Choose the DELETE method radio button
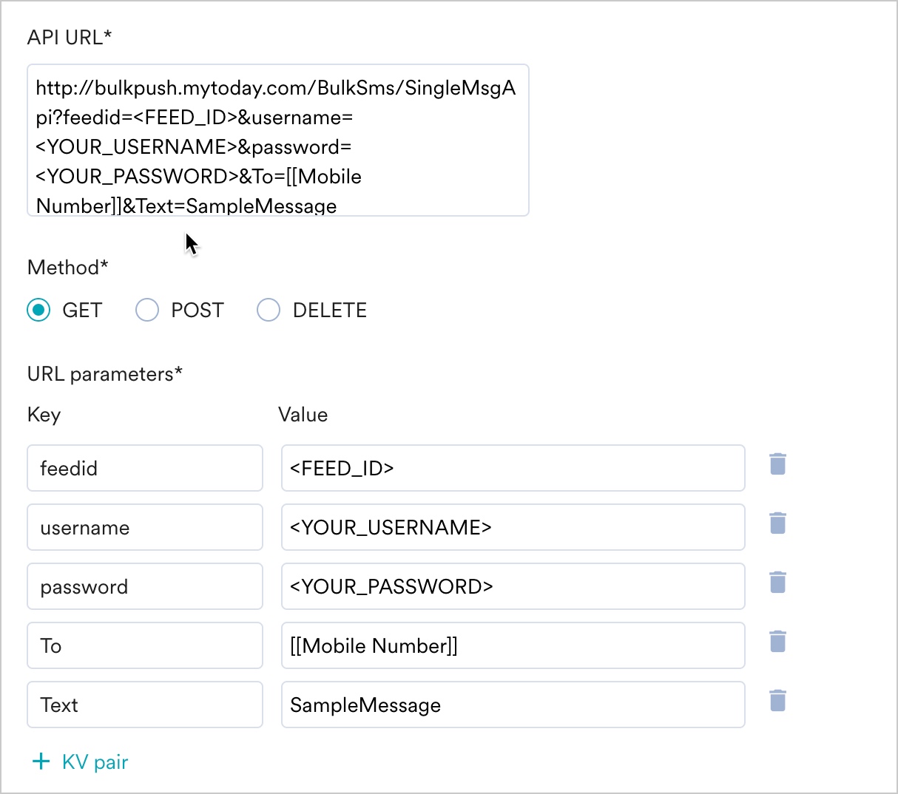 (269, 310)
